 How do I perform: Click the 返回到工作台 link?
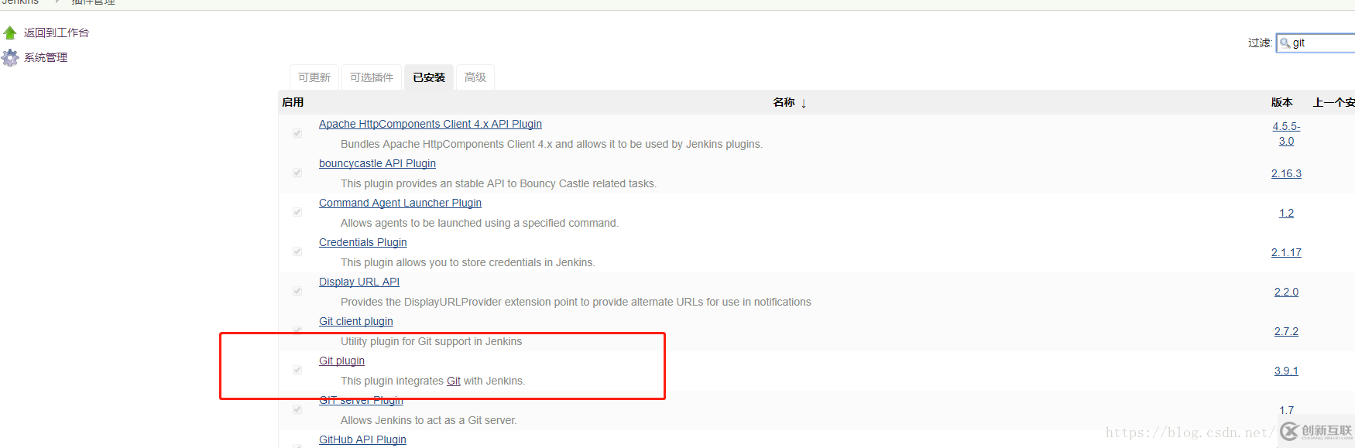57,32
